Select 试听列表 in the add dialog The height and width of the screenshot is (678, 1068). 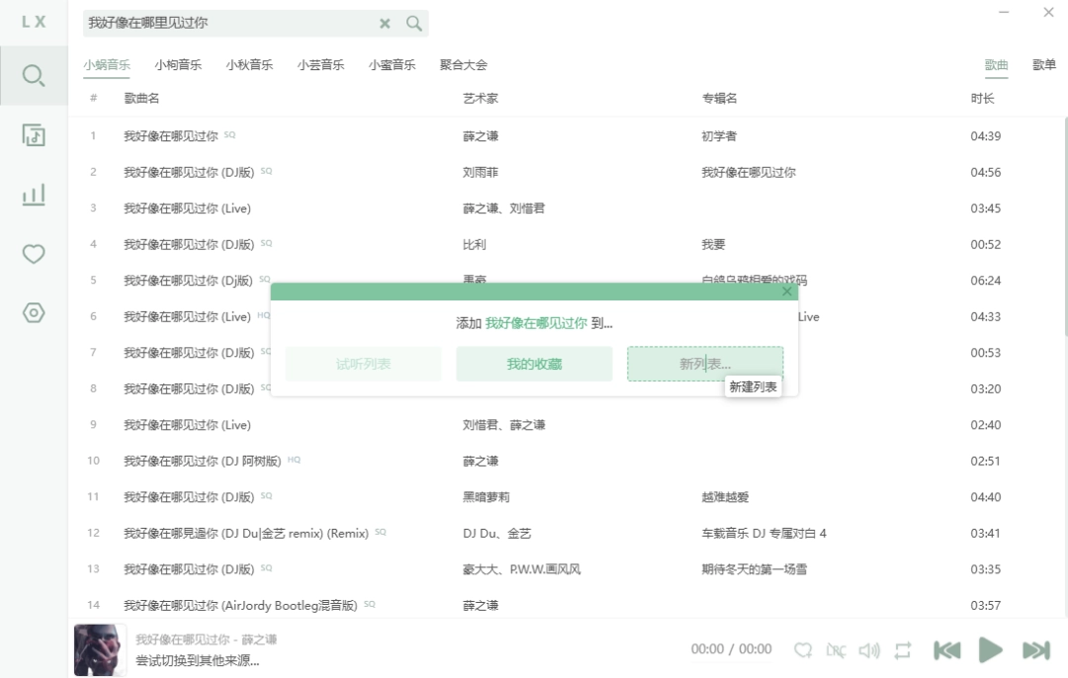tap(363, 364)
